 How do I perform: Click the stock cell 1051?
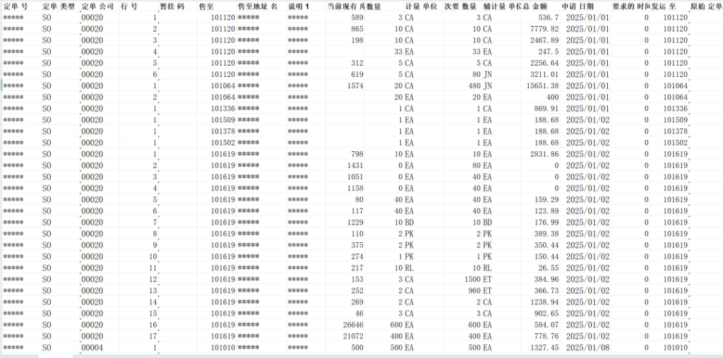pyautogui.click(x=355, y=177)
